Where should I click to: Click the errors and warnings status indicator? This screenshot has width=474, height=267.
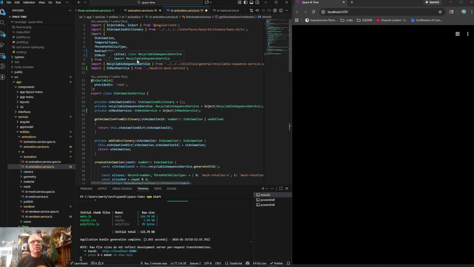tap(97, 263)
